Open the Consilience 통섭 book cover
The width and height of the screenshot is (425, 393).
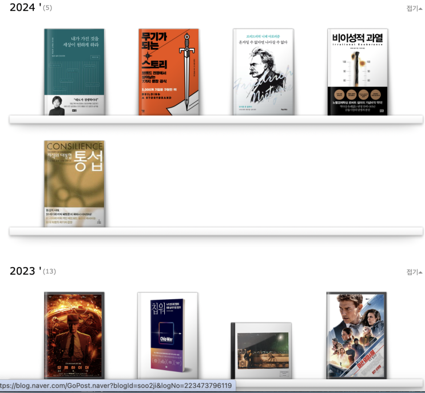(74, 184)
